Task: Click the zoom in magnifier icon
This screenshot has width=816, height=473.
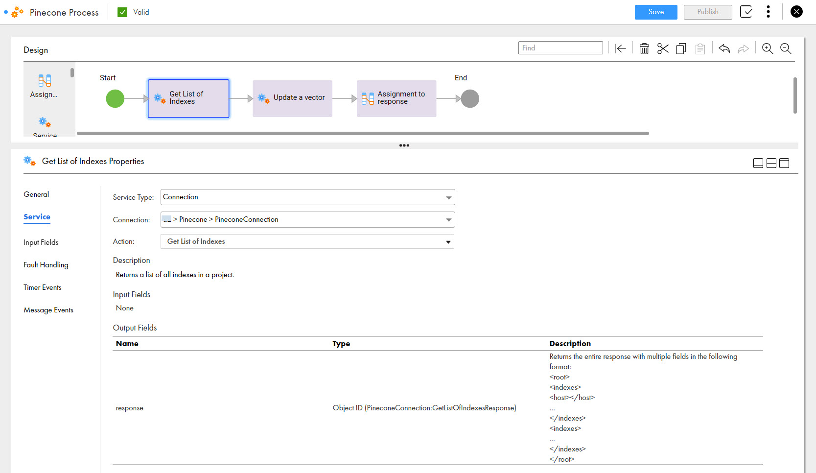Action: click(x=767, y=48)
